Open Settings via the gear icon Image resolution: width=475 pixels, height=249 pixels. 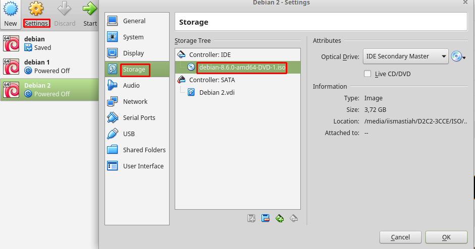click(36, 9)
